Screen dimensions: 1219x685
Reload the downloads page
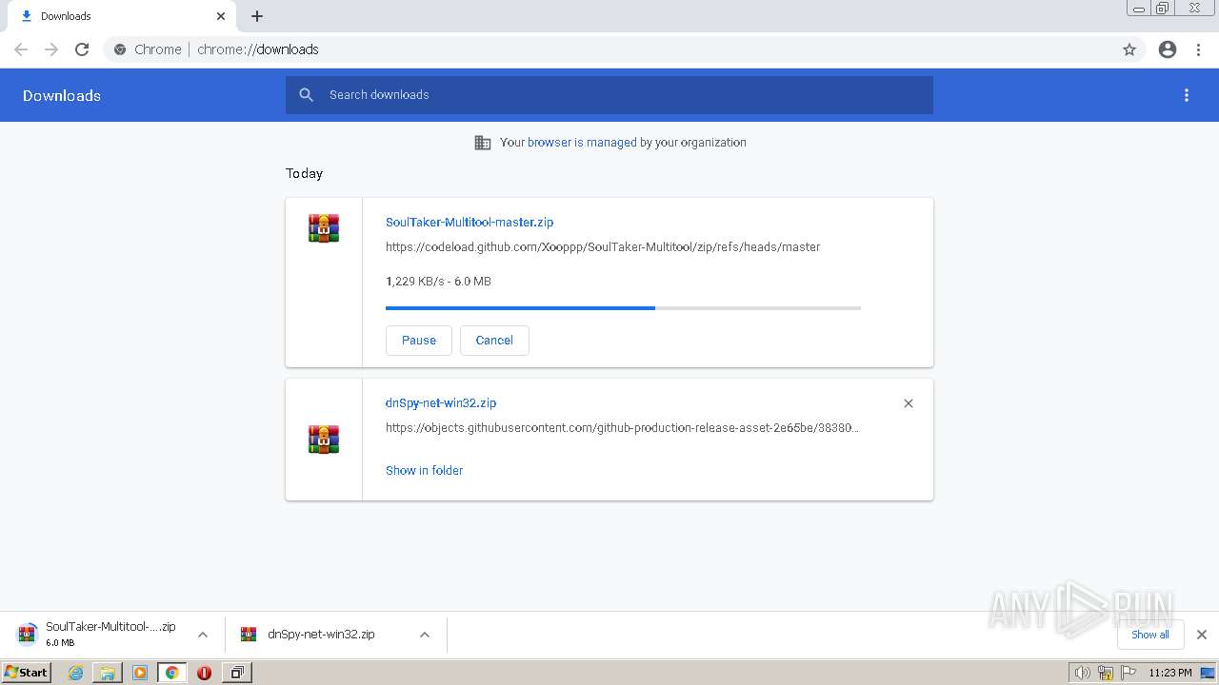coord(82,49)
